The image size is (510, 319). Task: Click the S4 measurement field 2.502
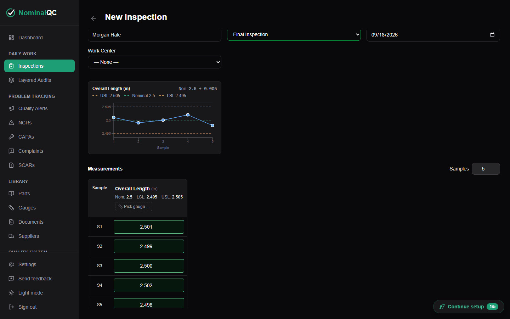(149, 285)
